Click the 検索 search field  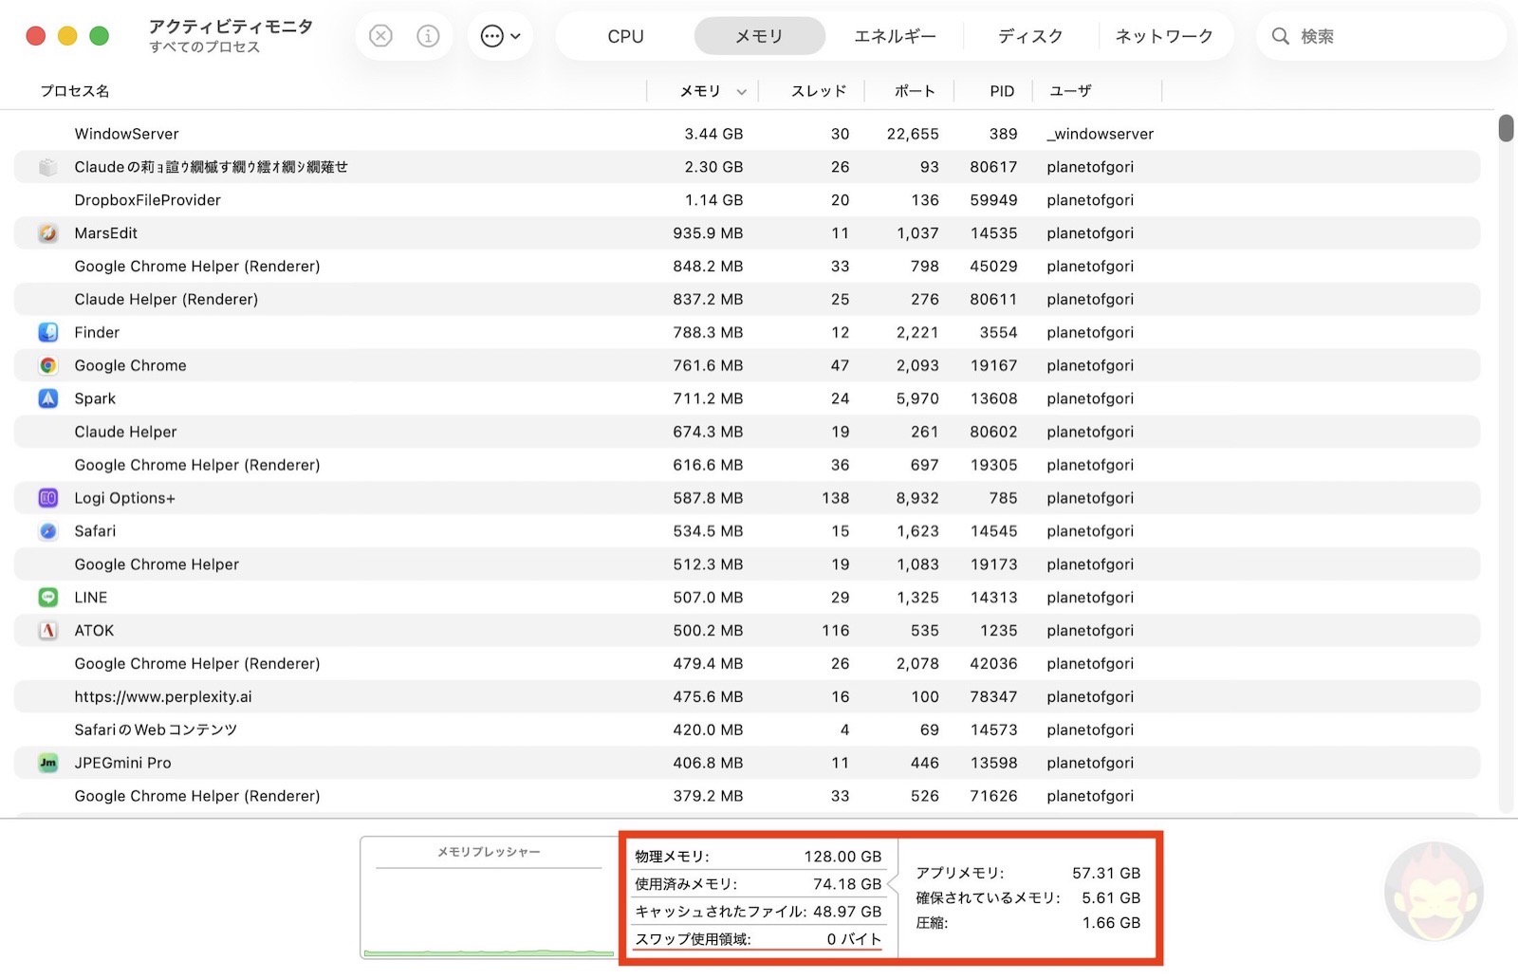[x=1385, y=36]
